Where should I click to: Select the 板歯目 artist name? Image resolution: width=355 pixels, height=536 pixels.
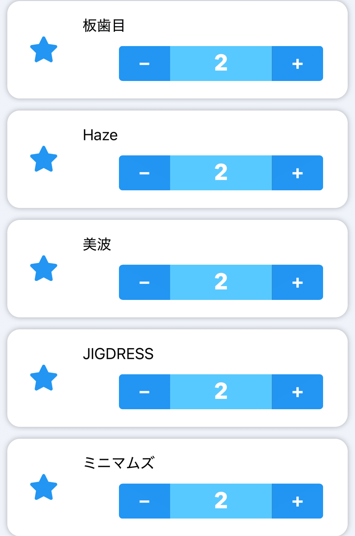pos(104,26)
